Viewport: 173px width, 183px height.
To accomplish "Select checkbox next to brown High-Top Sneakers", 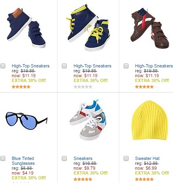I will pyautogui.click(x=126, y=66).
